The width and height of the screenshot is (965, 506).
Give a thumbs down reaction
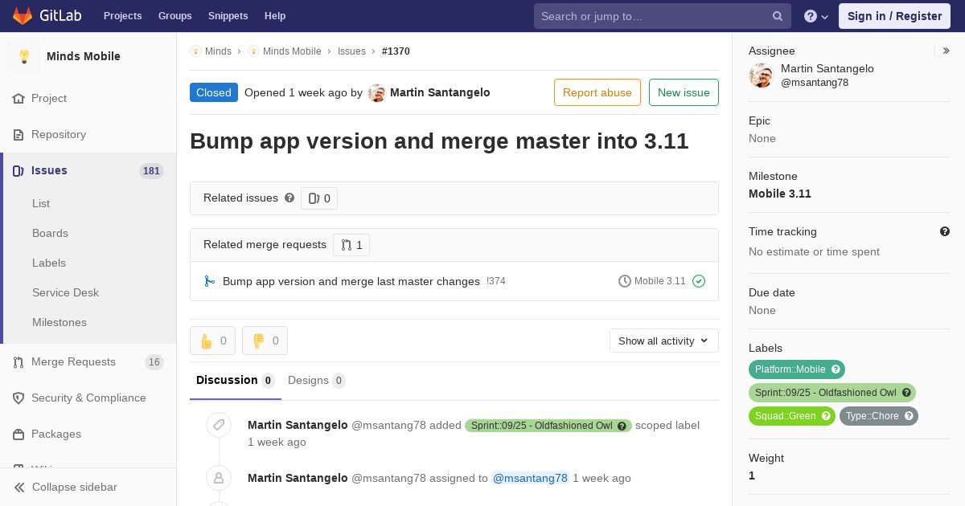265,341
